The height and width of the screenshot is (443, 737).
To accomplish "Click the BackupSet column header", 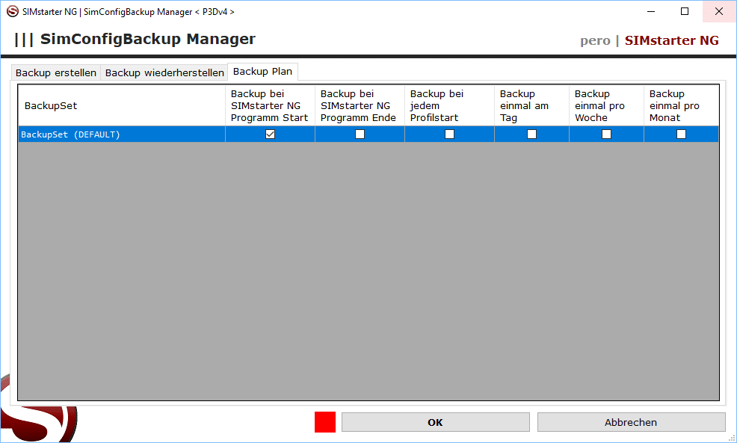I will tap(121, 105).
